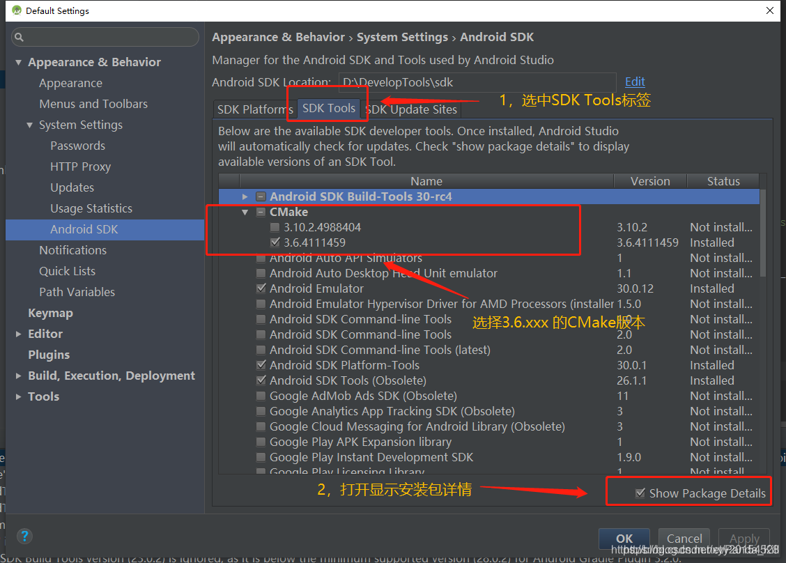
Task: Open Keymap settings
Action: (51, 314)
